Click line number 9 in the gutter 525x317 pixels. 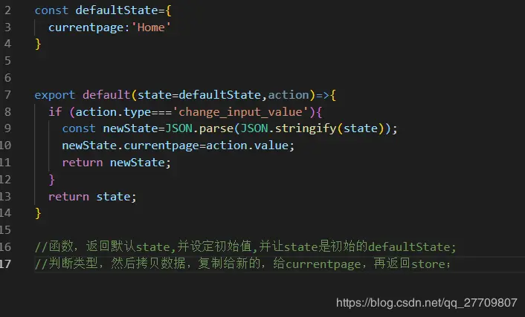click(7, 128)
